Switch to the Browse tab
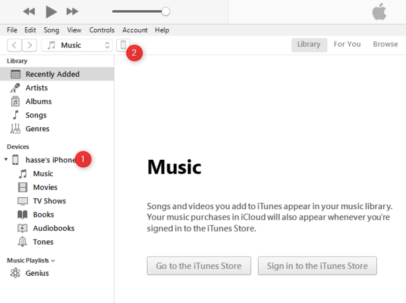 coord(385,44)
